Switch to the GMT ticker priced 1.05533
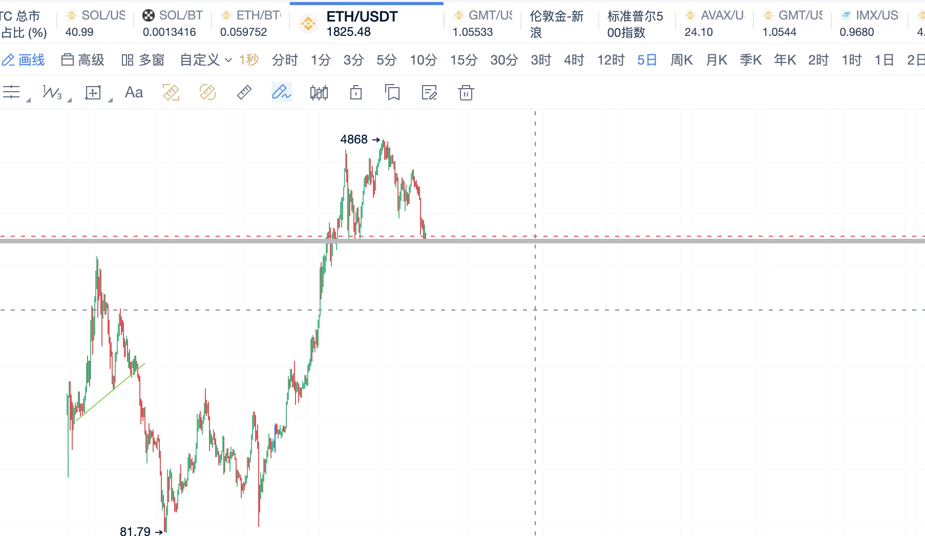 482,24
